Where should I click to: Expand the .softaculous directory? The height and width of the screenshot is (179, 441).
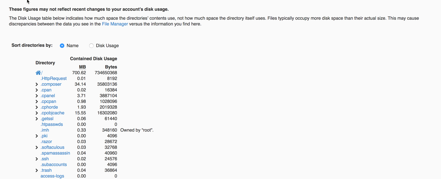(x=37, y=147)
